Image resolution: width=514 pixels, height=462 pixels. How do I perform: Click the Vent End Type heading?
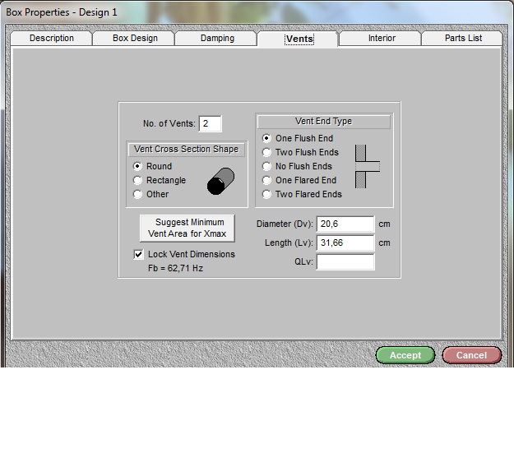point(323,122)
